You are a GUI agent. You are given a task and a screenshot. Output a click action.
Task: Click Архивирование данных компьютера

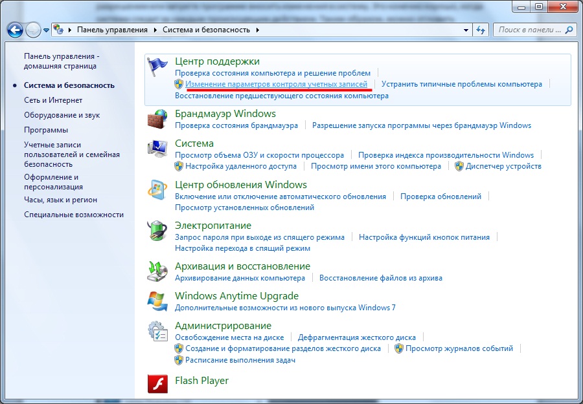(240, 278)
